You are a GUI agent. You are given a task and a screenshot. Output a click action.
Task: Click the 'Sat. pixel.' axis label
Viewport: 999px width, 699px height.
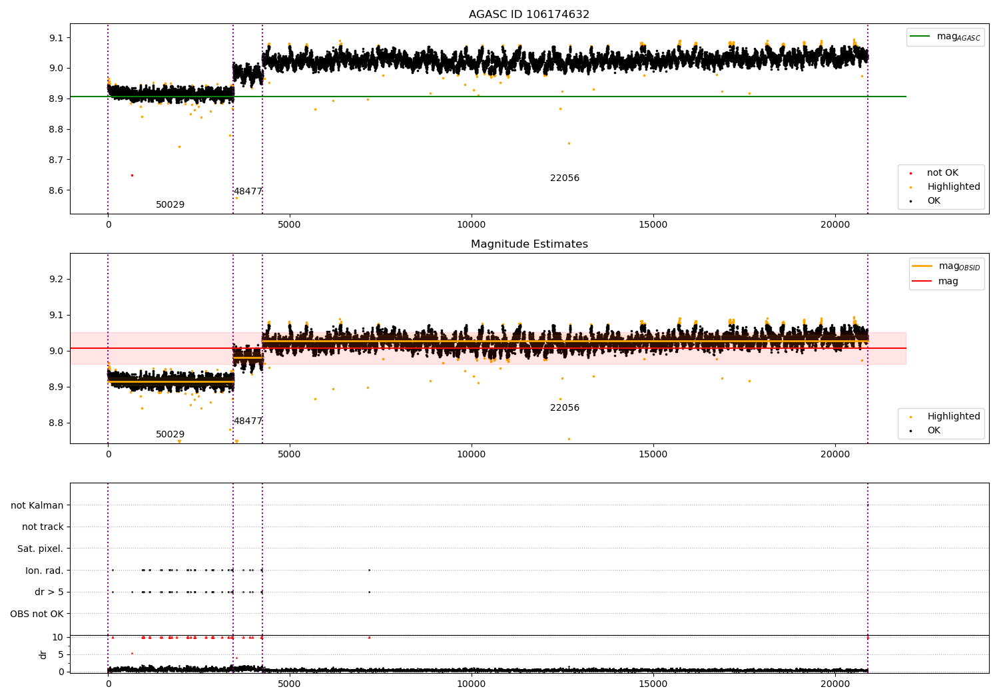pos(41,549)
